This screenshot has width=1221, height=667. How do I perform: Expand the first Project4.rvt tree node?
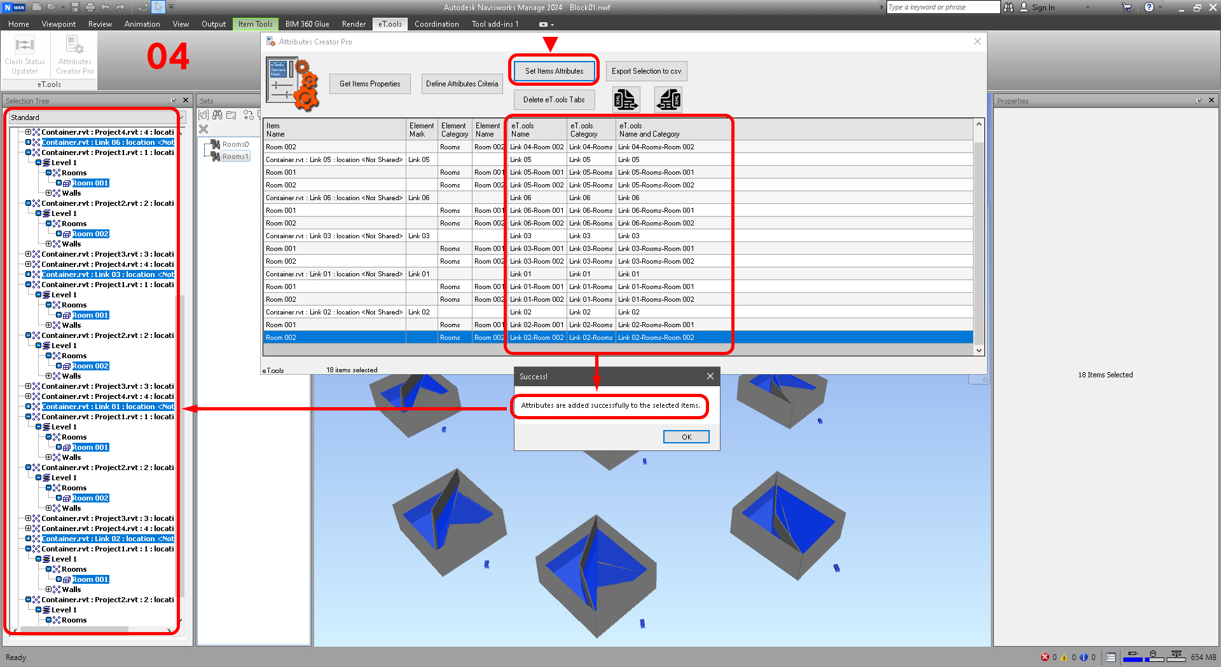28,132
